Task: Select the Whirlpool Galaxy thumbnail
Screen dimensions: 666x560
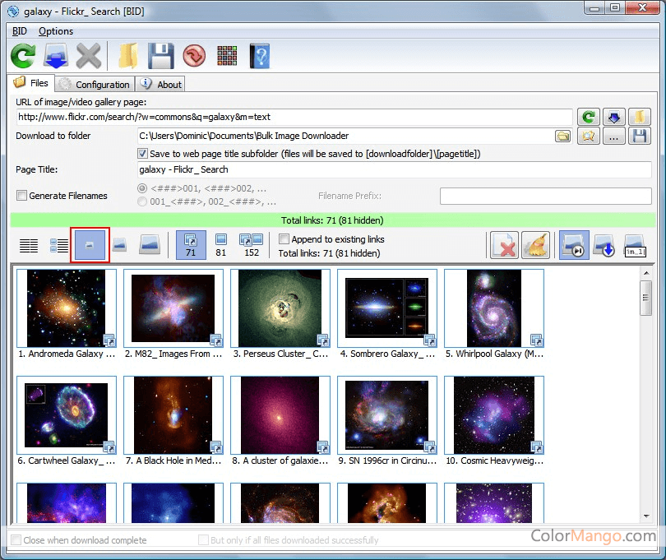Action: click(x=493, y=308)
